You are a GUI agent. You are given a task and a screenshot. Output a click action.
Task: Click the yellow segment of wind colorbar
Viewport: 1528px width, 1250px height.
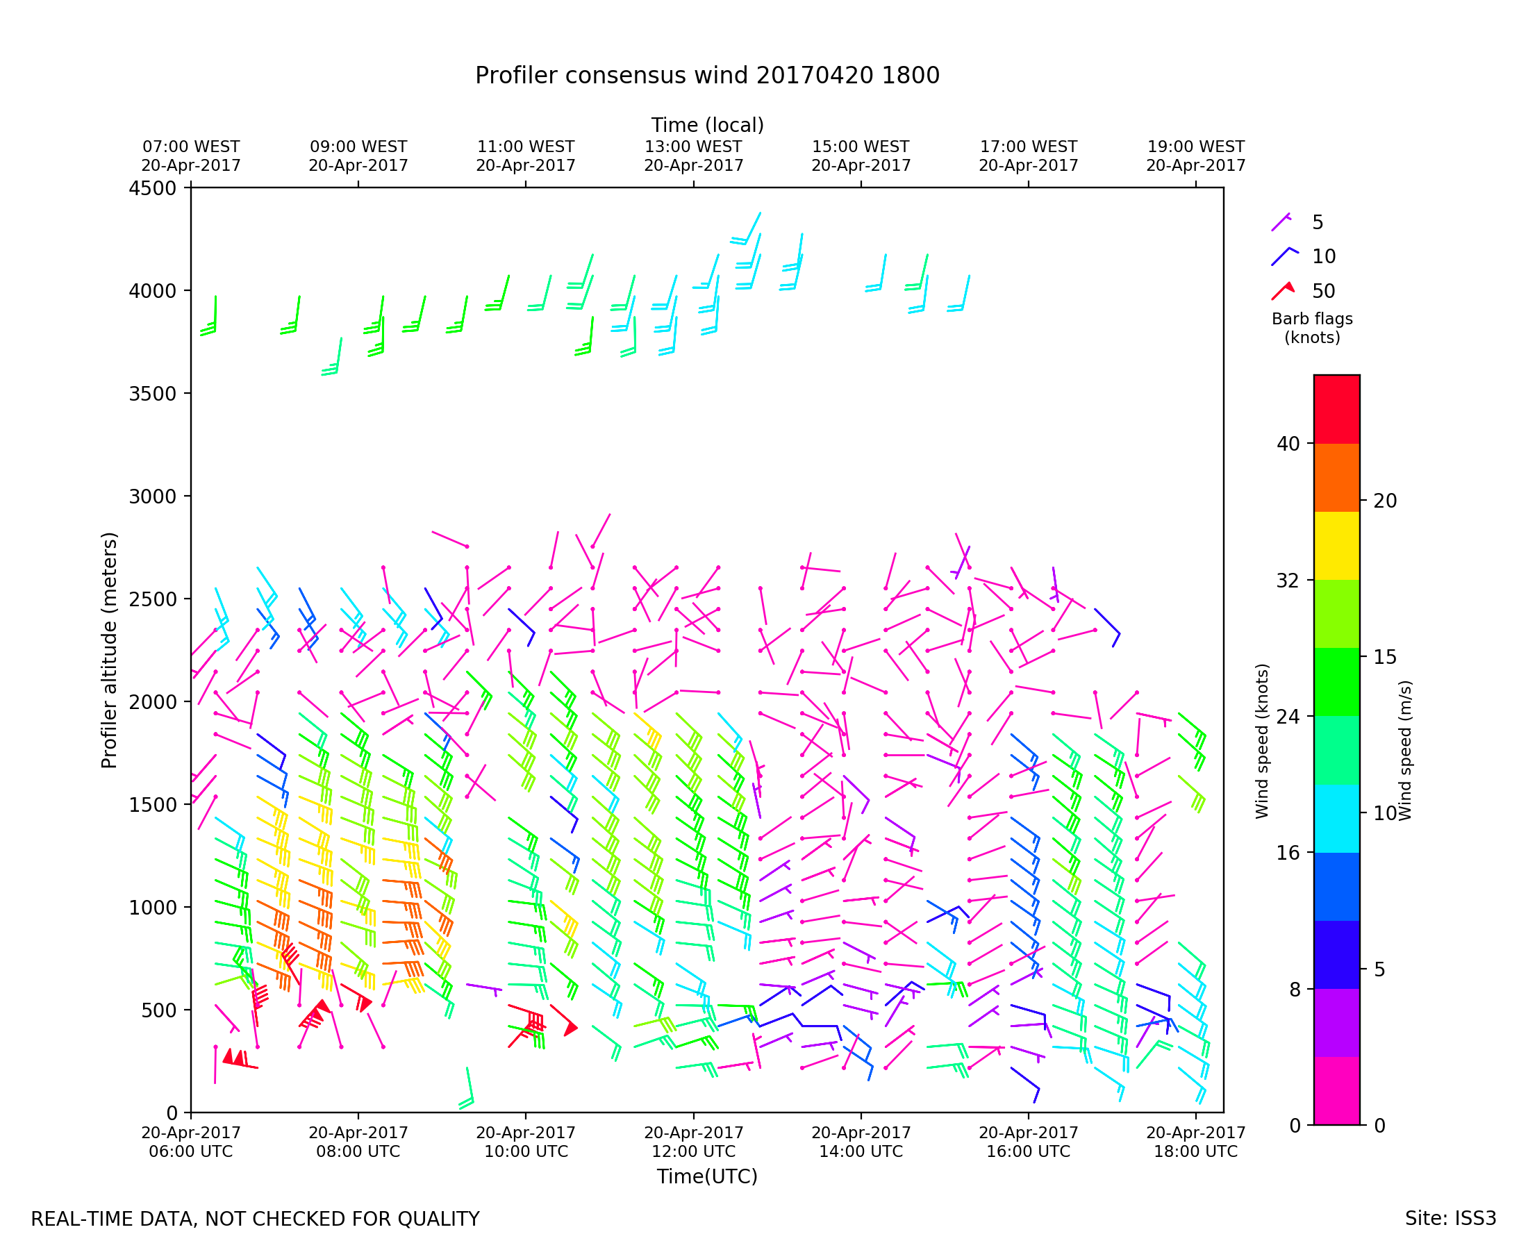click(x=1336, y=546)
